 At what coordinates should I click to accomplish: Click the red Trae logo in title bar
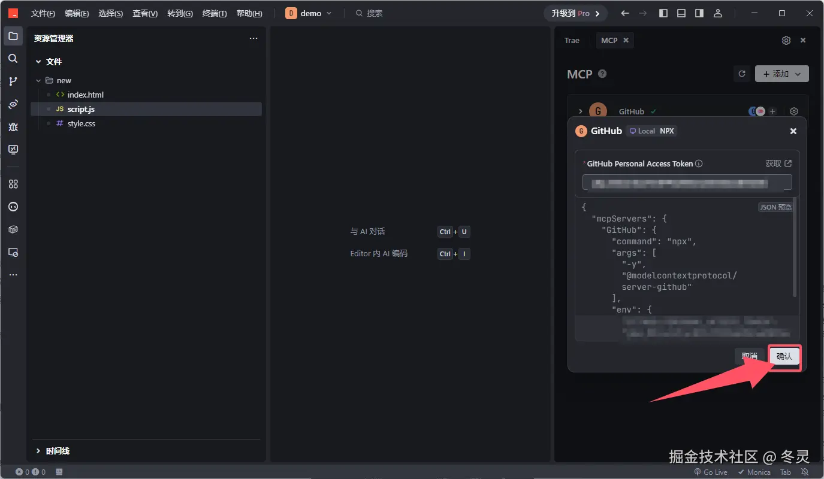[13, 13]
